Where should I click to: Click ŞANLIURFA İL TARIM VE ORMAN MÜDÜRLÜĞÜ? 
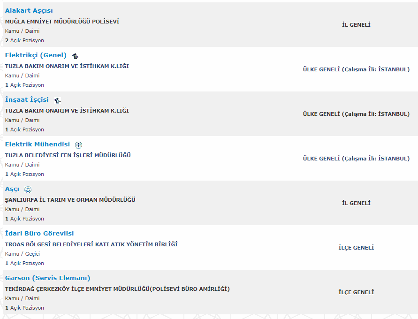[70, 200]
